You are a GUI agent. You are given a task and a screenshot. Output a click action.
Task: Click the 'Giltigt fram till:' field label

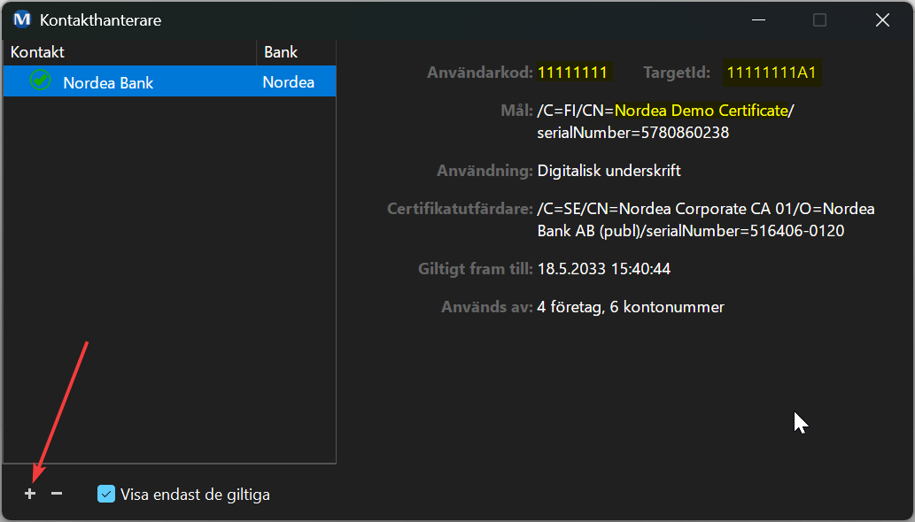[475, 269]
